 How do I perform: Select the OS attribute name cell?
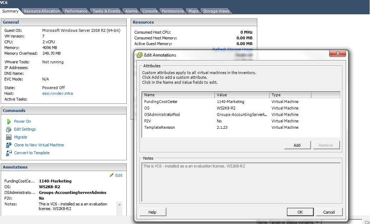(147, 108)
